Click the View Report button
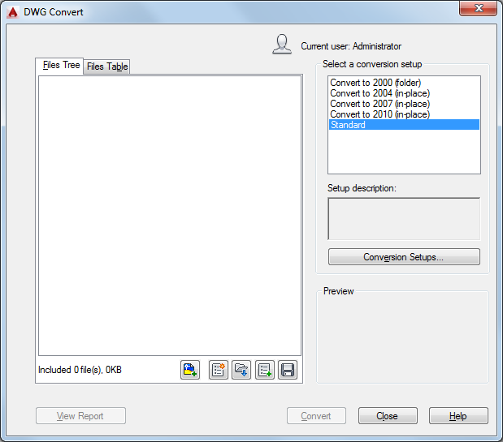Image resolution: width=503 pixels, height=442 pixels. click(80, 416)
